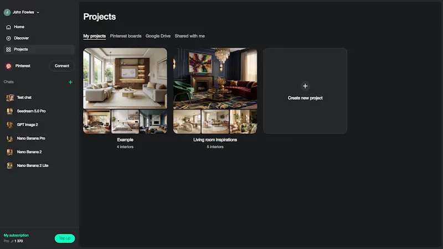Open the My subscription link
The height and width of the screenshot is (249, 443).
click(x=16, y=236)
